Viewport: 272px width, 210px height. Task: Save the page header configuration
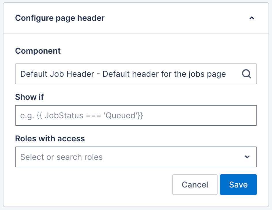pos(238,185)
